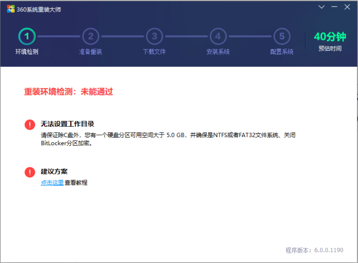Click the red warning icon beside 无法设置工作目录

[x=30, y=124]
